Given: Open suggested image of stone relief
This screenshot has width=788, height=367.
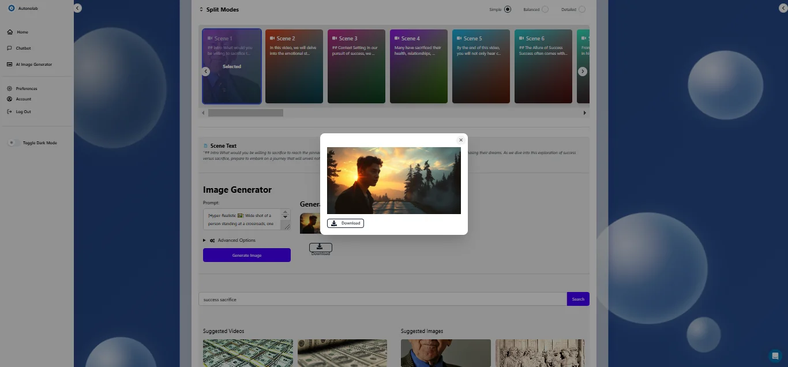Looking at the screenshot, I should pos(540,353).
